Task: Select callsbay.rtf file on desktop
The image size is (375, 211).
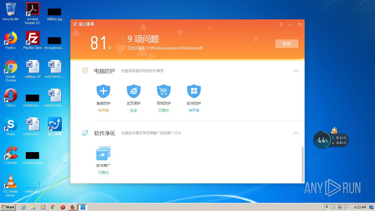Action: pos(33,69)
